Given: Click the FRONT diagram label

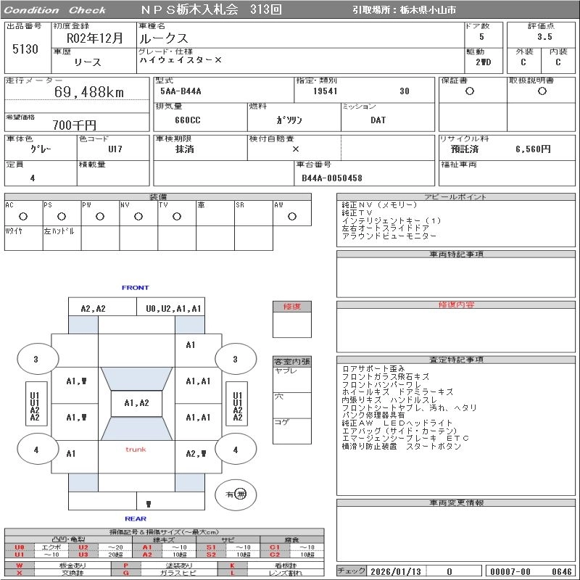Looking at the screenshot, I should 136,287.
